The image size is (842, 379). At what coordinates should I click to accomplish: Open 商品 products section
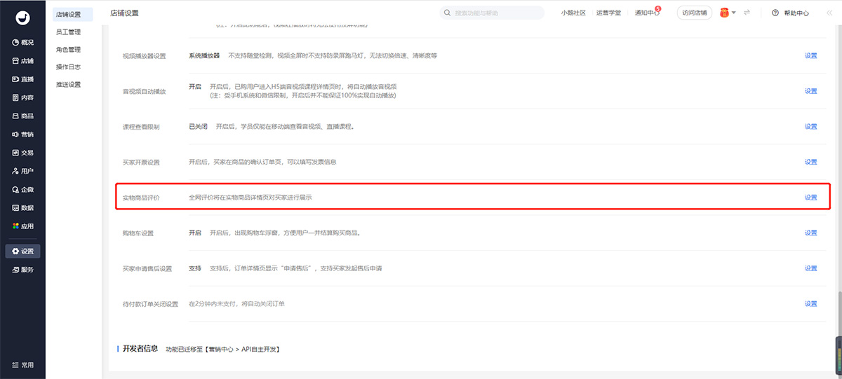(22, 116)
